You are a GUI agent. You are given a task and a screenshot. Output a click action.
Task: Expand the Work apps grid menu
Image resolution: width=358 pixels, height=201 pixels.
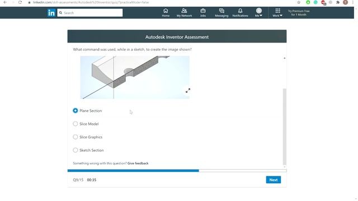277,12
